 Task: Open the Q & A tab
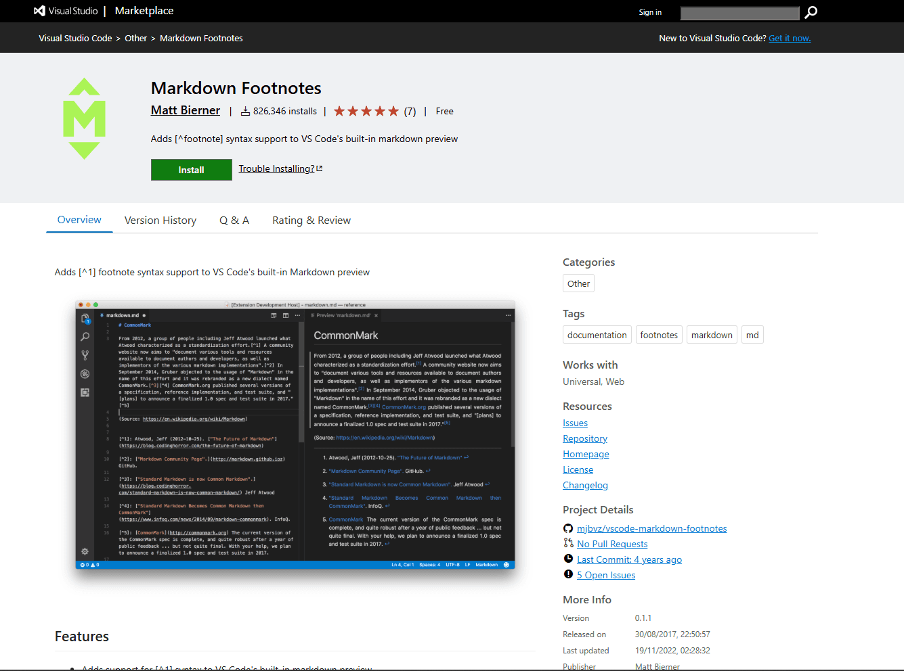click(x=234, y=221)
